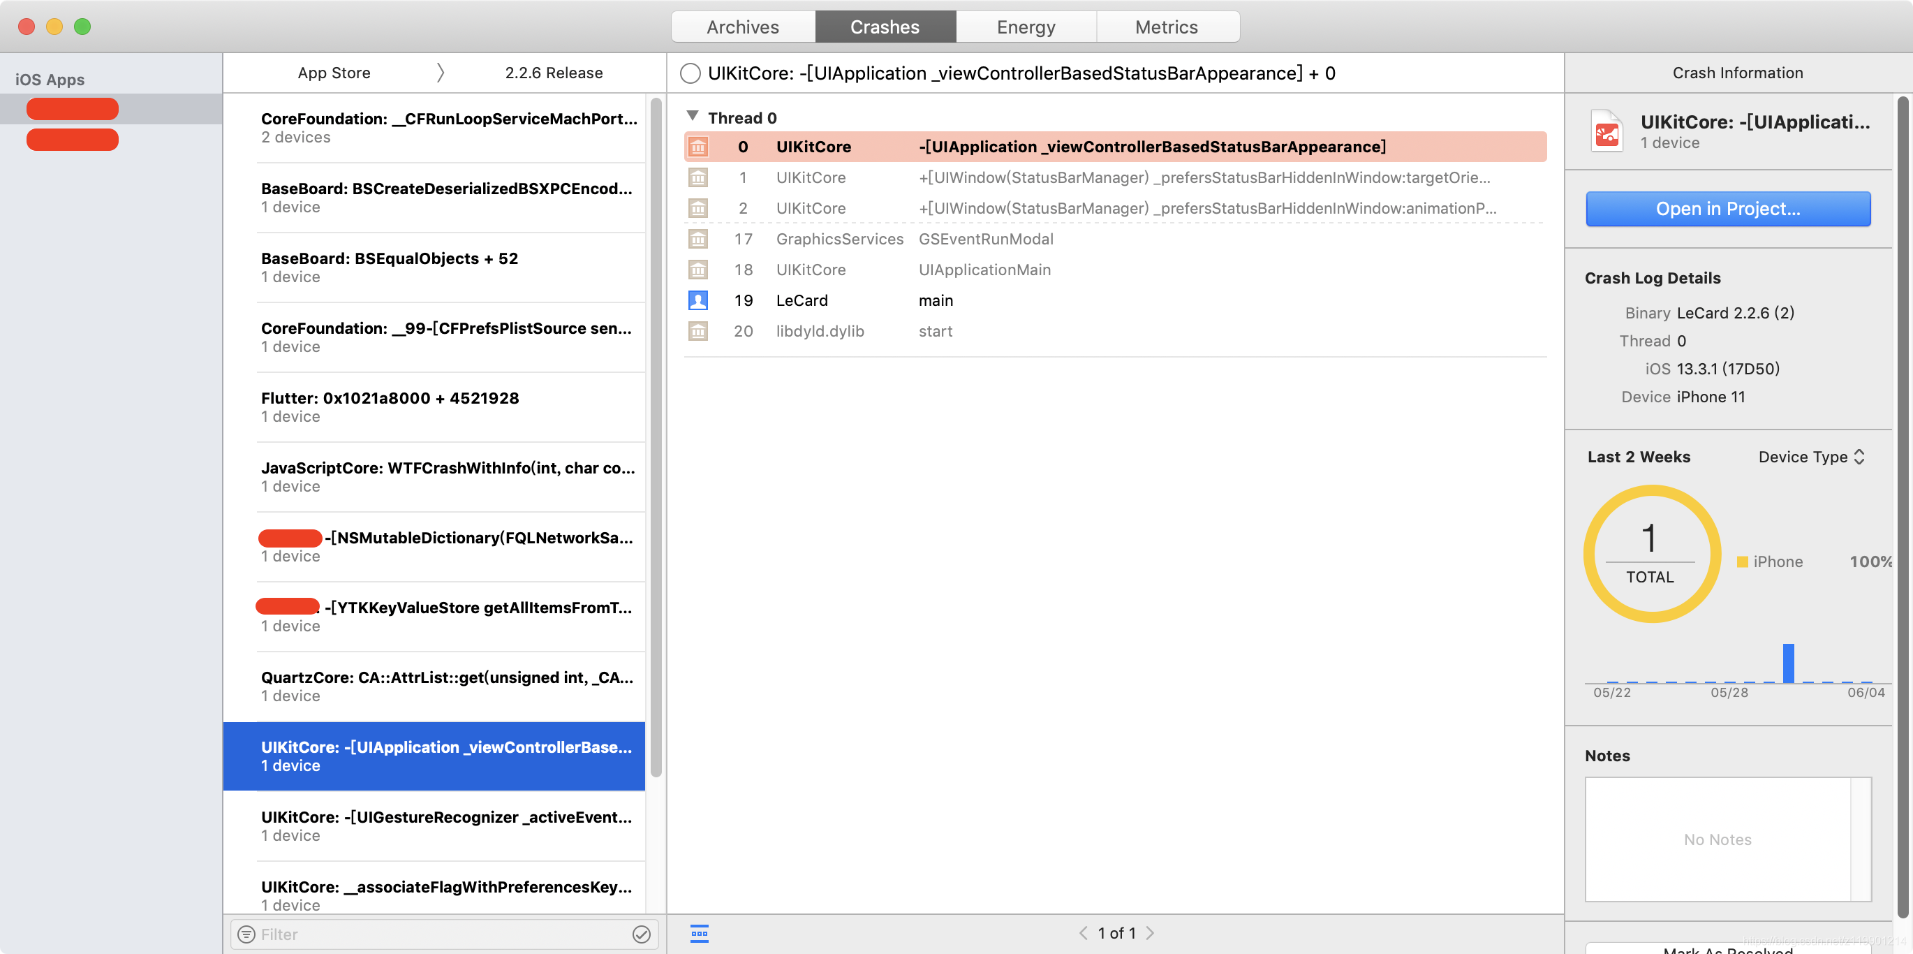The width and height of the screenshot is (1913, 954).
Task: Switch to the Metrics tab
Action: pyautogui.click(x=1166, y=27)
